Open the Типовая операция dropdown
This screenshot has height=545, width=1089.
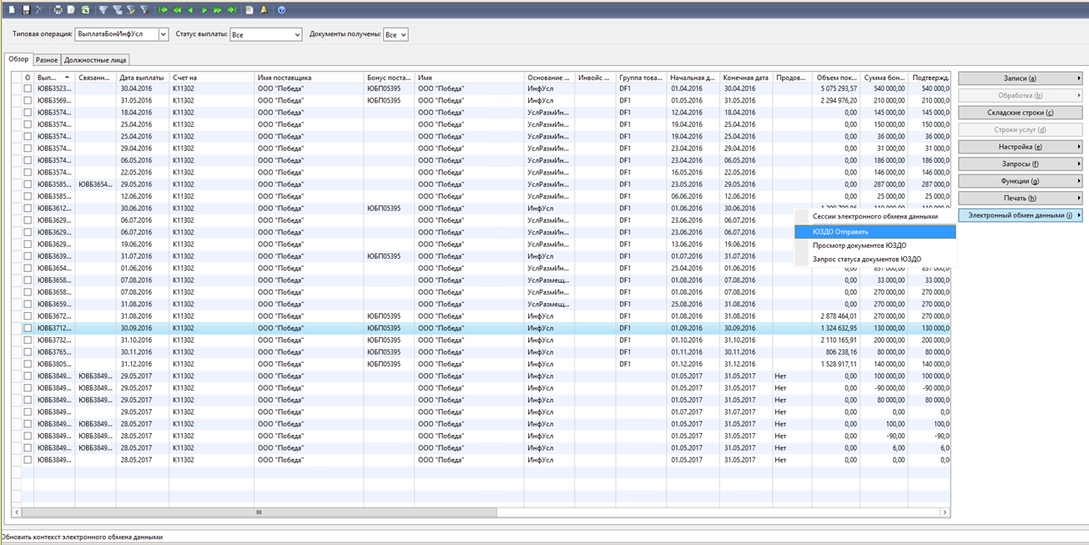pos(164,35)
